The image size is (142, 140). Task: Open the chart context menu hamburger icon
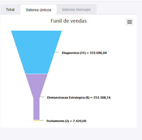[129, 22]
